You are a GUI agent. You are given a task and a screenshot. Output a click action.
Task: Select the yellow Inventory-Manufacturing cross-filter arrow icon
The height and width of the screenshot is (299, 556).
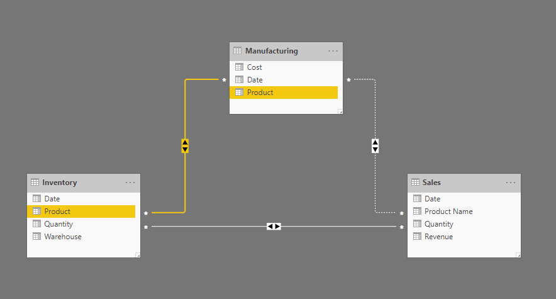pos(185,146)
